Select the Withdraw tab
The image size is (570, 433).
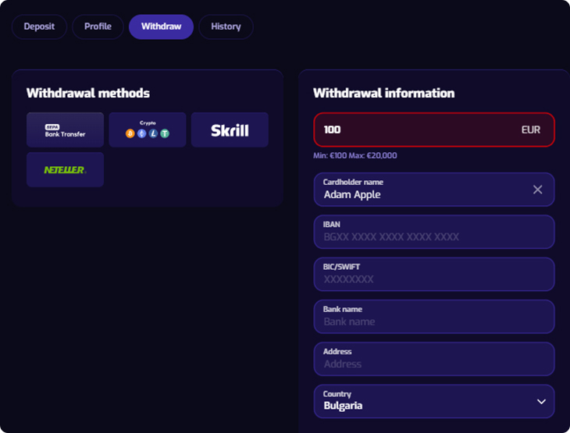[161, 27]
